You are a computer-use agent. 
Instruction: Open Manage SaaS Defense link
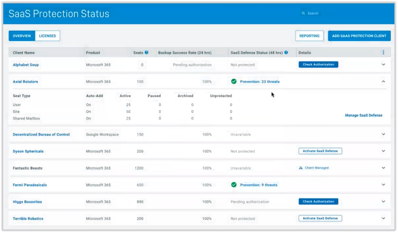coord(363,115)
